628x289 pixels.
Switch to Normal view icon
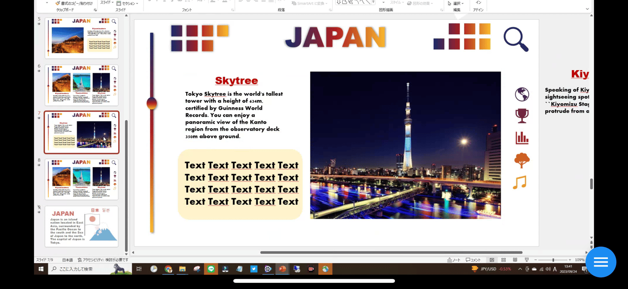[x=492, y=260]
